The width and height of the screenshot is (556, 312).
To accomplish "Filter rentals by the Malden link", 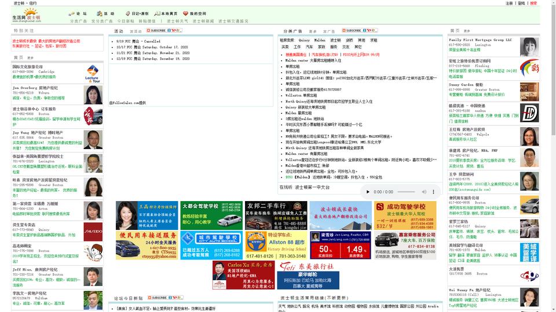I will (x=320, y=40).
